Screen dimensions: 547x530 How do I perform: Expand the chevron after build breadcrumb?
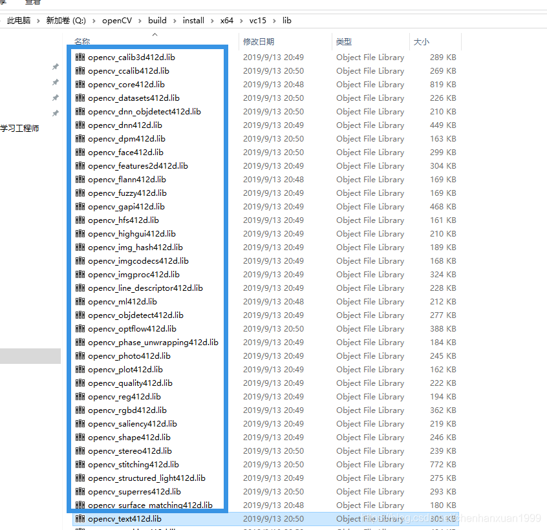(x=175, y=21)
